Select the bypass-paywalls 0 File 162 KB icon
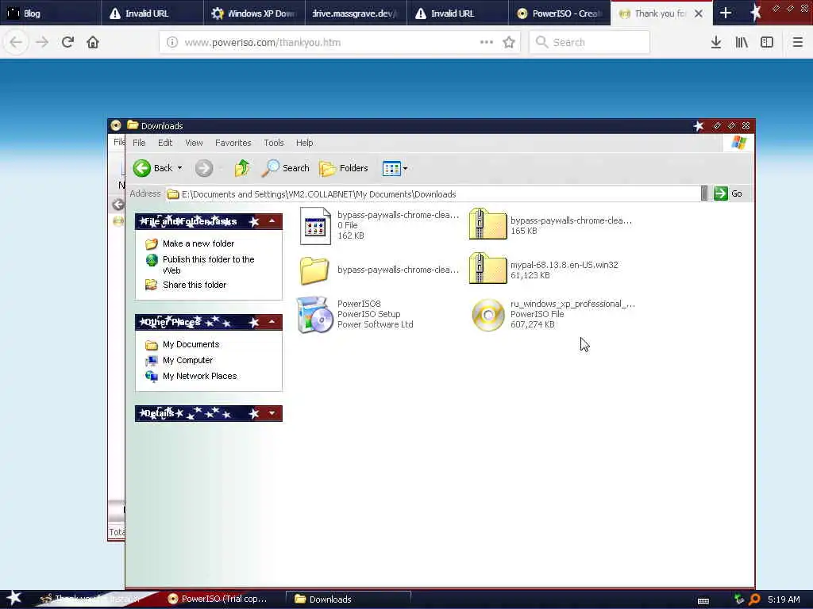 coord(315,226)
